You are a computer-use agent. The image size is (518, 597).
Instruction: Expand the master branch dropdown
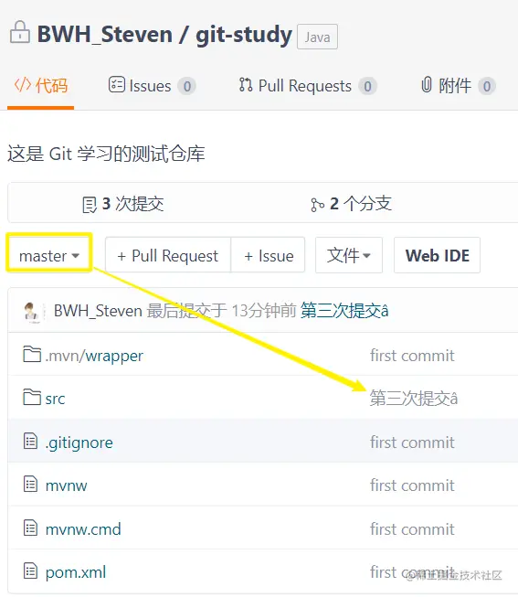(x=49, y=255)
